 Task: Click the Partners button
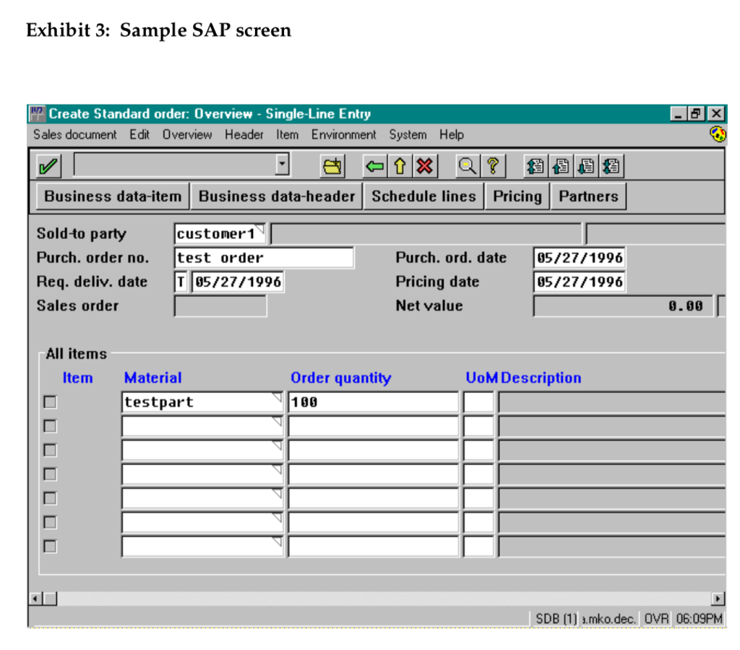pyautogui.click(x=588, y=196)
